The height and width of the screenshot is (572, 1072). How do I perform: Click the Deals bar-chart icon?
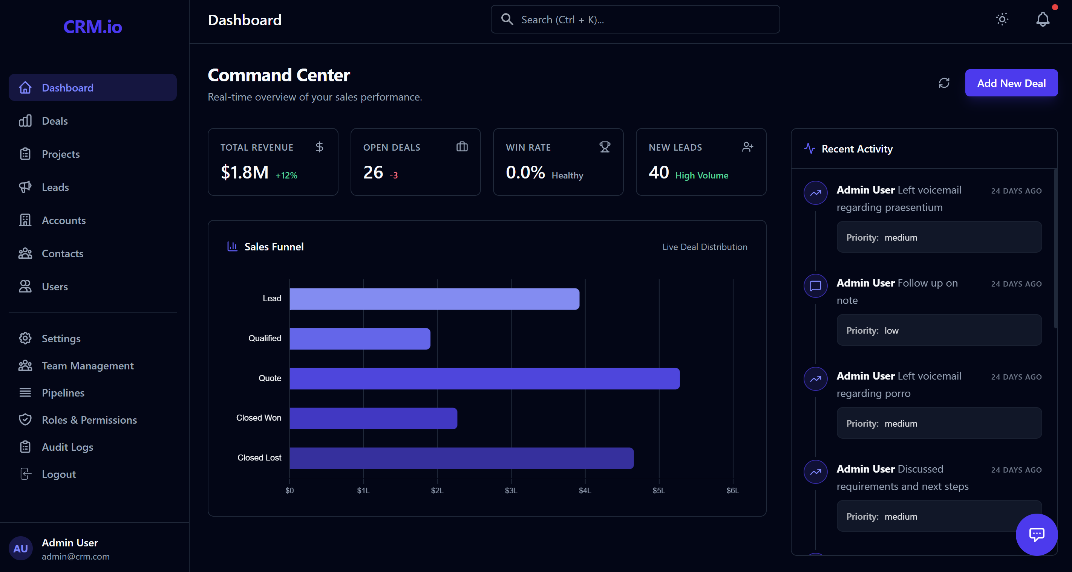tap(25, 121)
